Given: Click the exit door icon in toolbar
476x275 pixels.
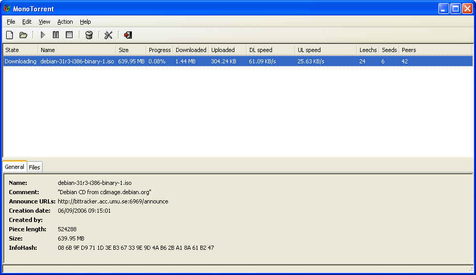Looking at the screenshot, I should 128,35.
